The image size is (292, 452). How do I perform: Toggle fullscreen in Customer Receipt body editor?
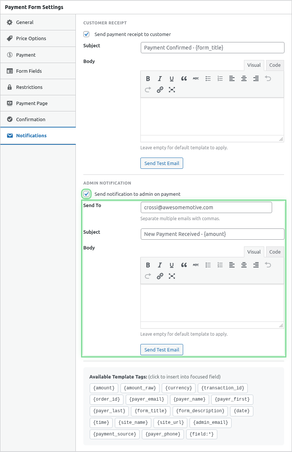coord(172,90)
